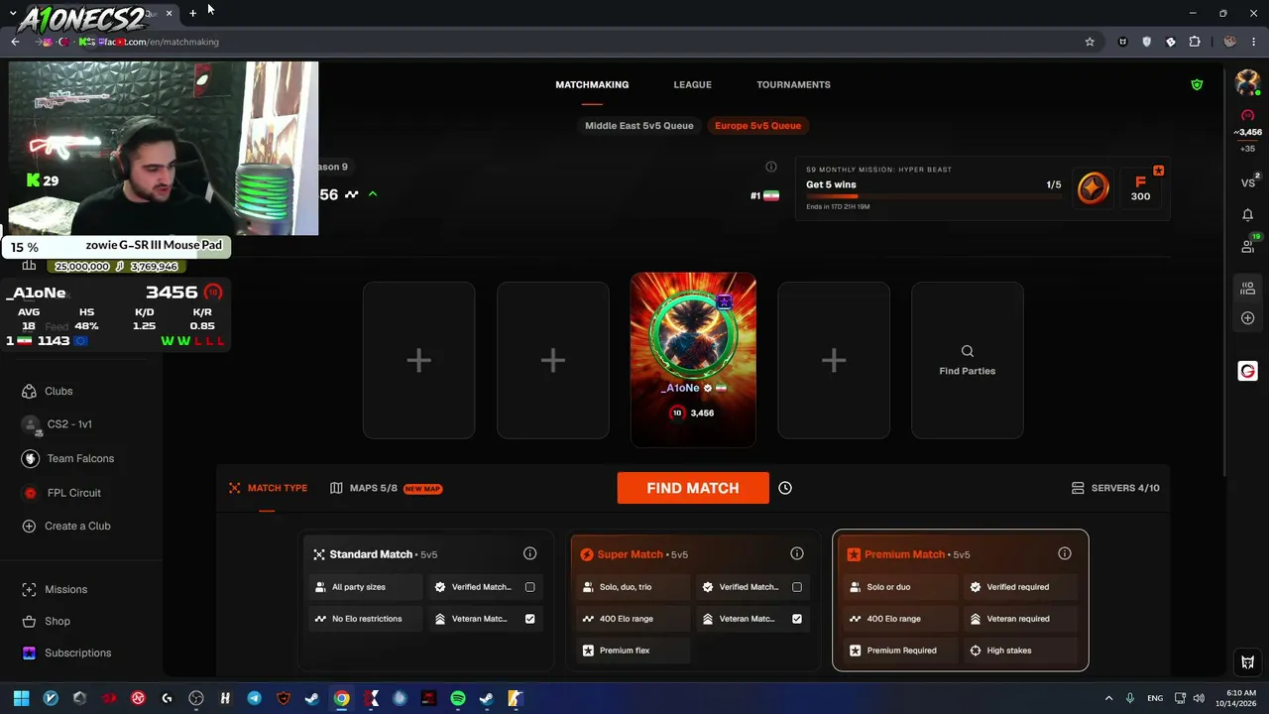Switch to the Matchmaking tab
The image size is (1269, 714).
coord(592,84)
